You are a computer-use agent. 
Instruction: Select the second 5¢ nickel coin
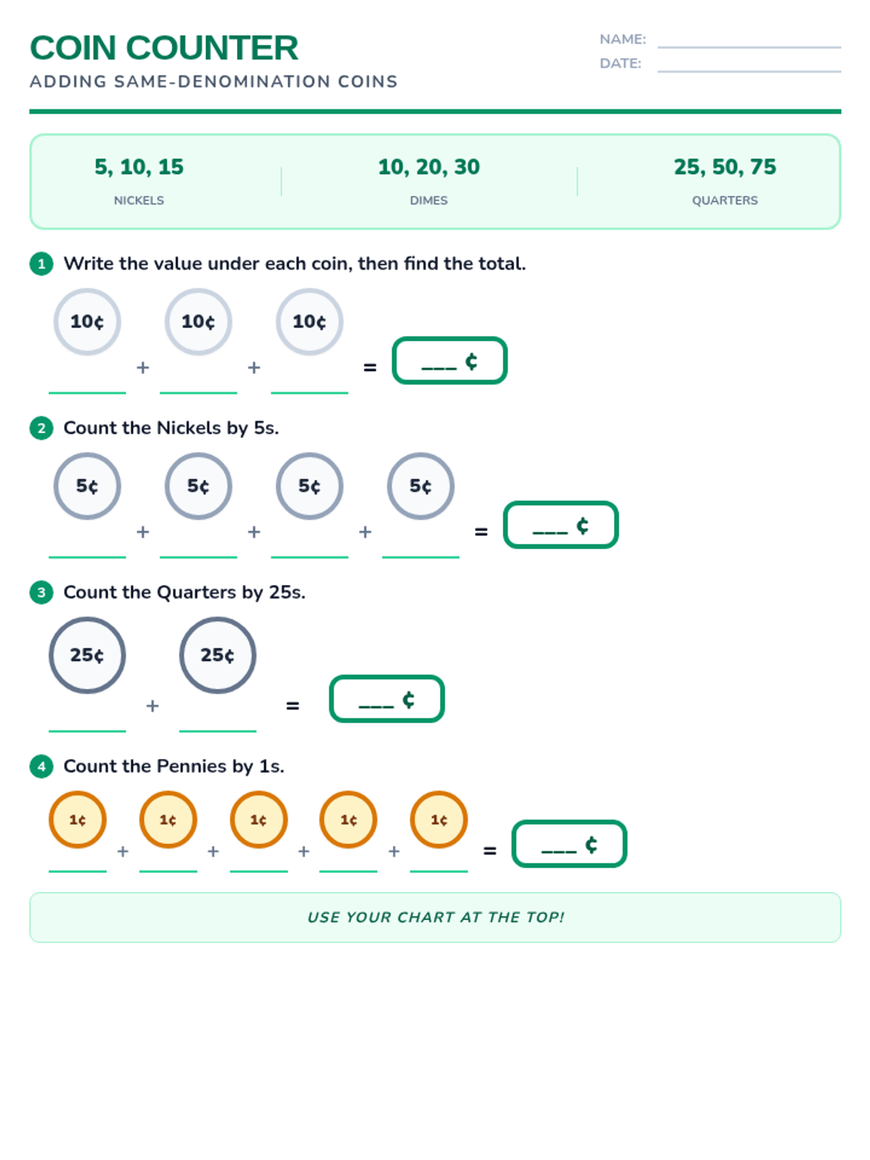199,486
